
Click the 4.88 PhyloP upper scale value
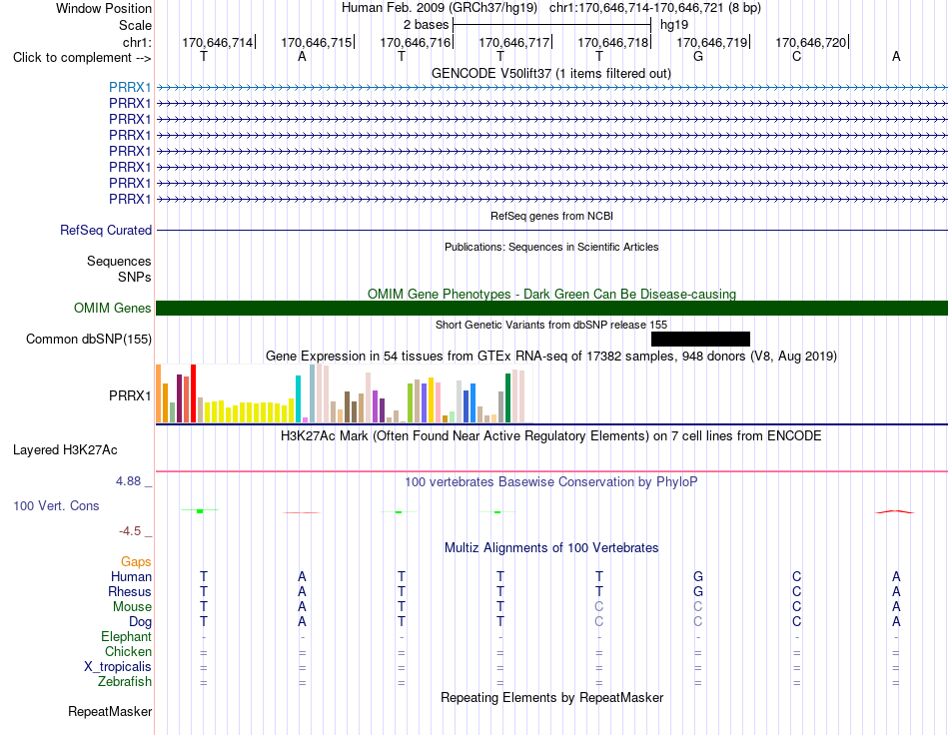tap(128, 481)
